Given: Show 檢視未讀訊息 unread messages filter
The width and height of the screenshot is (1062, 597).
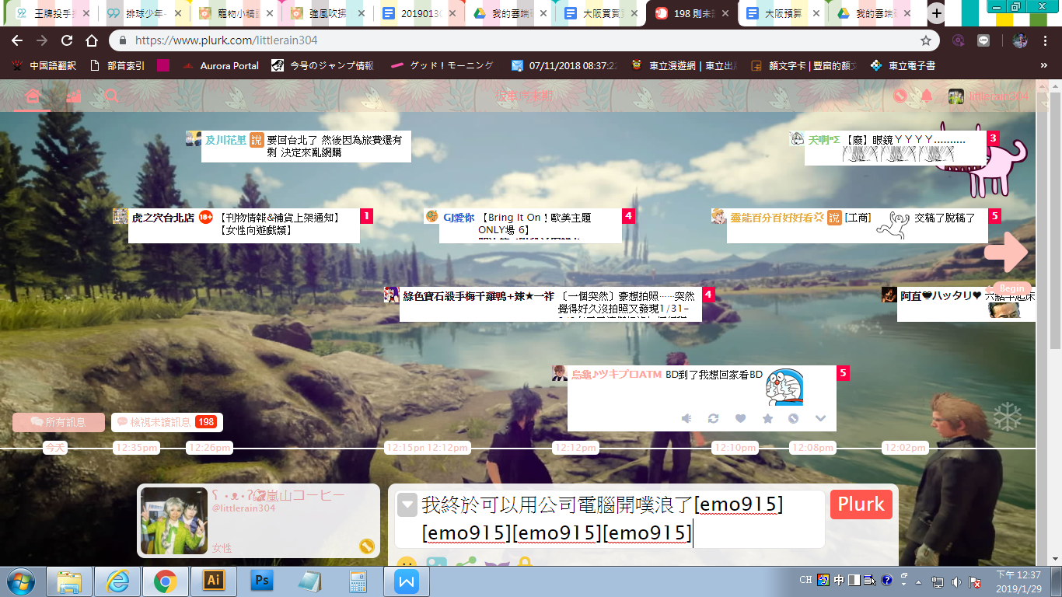Looking at the screenshot, I should 166,422.
